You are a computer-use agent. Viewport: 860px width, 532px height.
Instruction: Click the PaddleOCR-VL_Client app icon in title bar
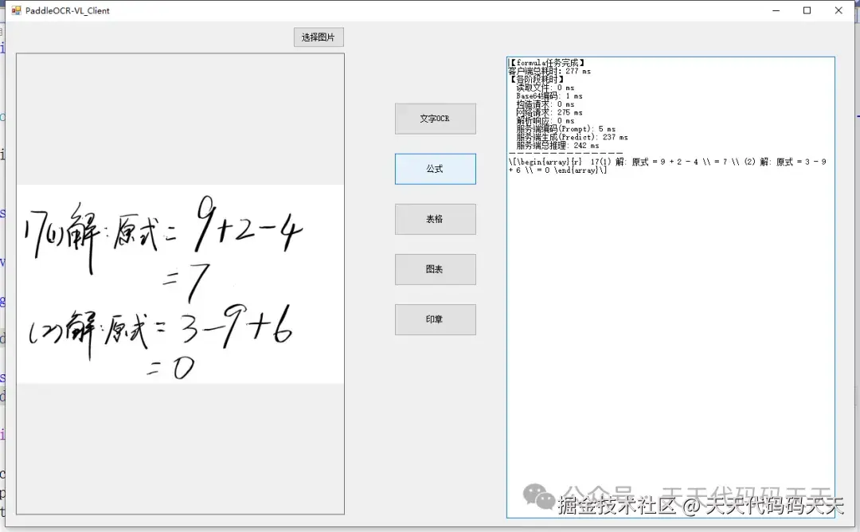pyautogui.click(x=16, y=10)
